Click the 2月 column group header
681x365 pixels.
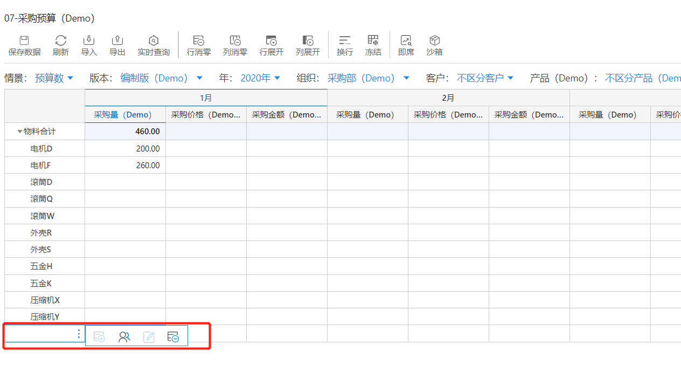point(448,98)
